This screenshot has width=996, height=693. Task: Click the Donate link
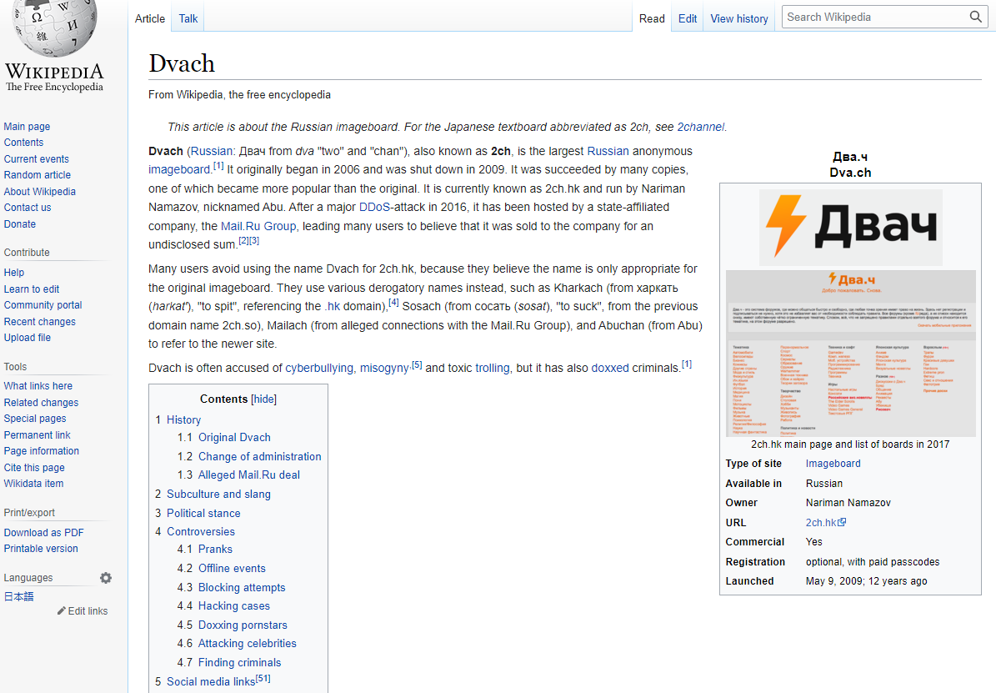coord(20,223)
